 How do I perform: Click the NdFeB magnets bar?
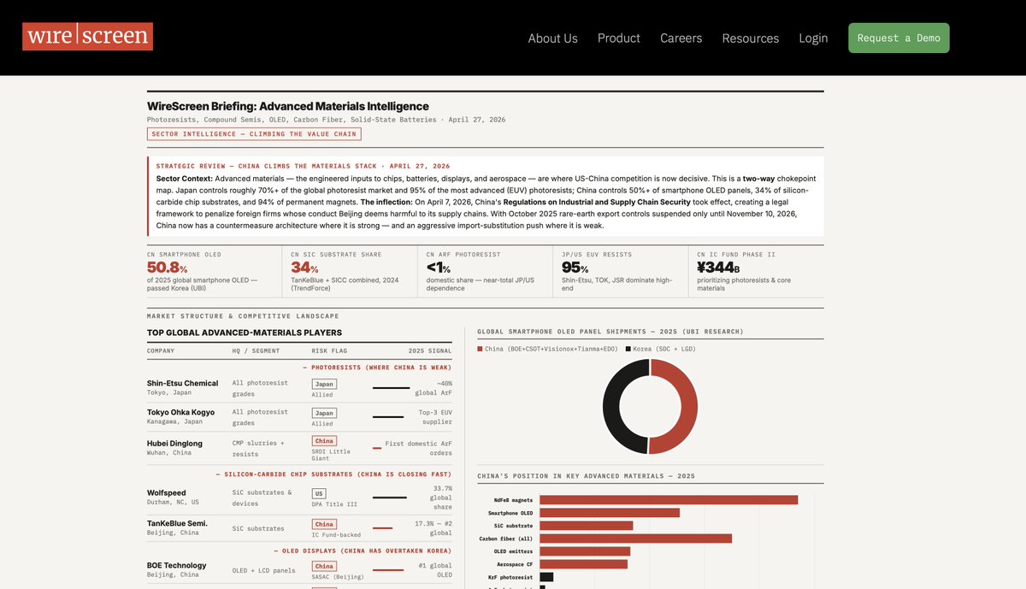click(669, 500)
